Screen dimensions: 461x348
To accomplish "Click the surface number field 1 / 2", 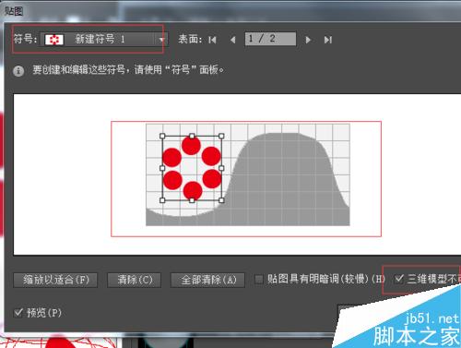I will [x=270, y=39].
